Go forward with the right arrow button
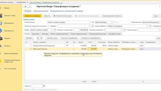The height and width of the screenshot is (91, 161). [30, 6]
